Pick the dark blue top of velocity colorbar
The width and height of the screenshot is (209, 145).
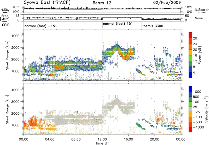pos(190,89)
